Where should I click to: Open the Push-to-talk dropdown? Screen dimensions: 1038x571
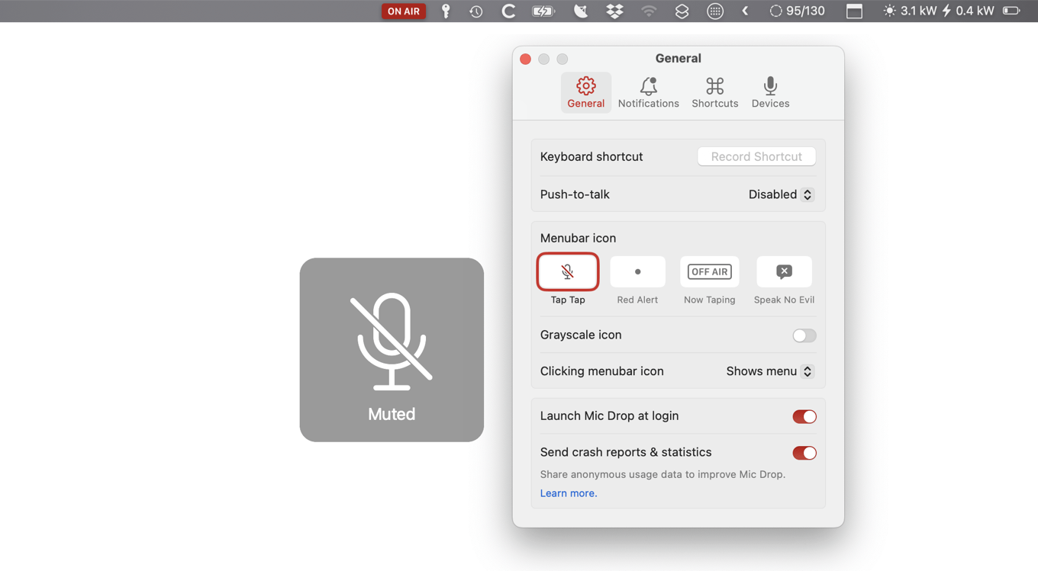click(780, 194)
